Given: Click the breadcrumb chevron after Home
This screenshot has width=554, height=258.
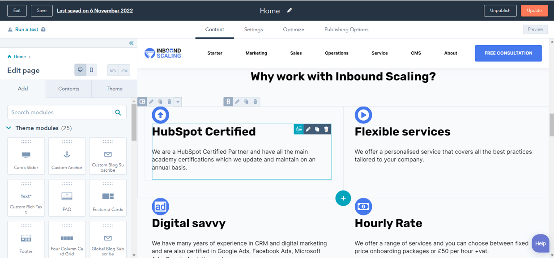Looking at the screenshot, I should click(30, 57).
